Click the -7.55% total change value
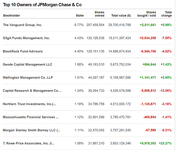This screenshot has width=176, height=150. tap(166, 38)
